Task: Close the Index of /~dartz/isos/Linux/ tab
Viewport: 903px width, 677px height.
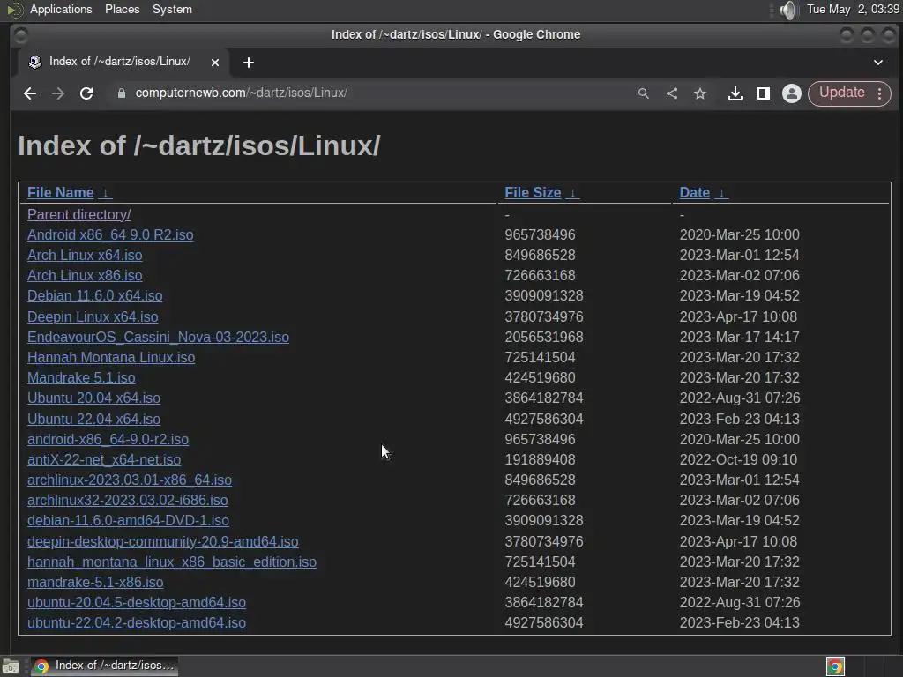Action: (215, 63)
